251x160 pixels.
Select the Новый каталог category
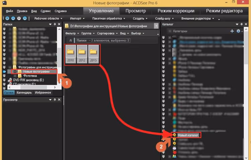coord(188,135)
